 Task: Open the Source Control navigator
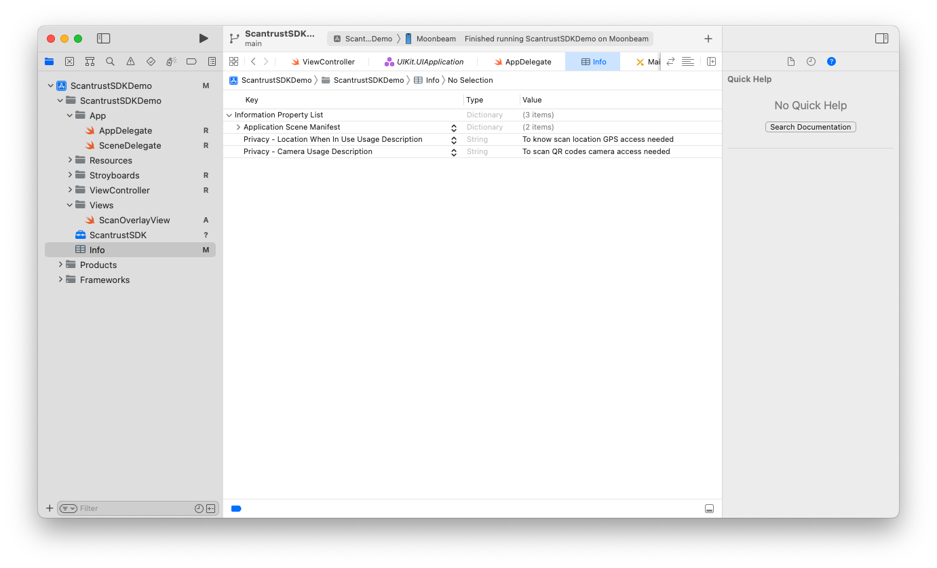pyautogui.click(x=69, y=62)
